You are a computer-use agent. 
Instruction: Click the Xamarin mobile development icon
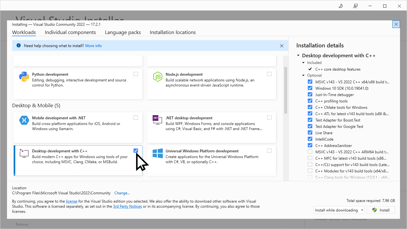tap(24, 120)
